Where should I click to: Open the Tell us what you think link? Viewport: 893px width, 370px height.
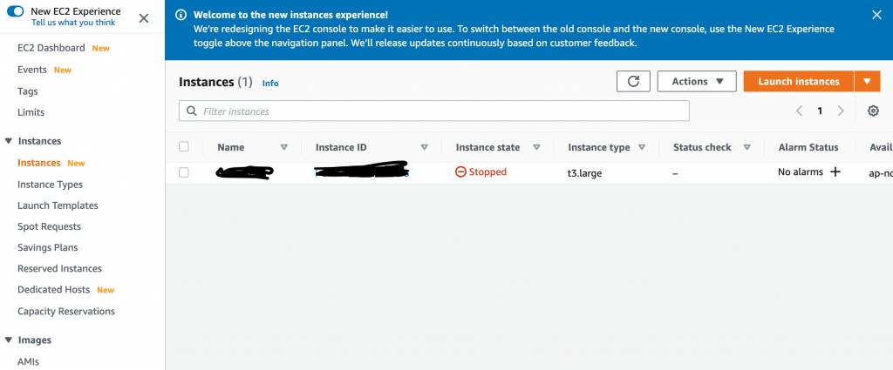pos(73,23)
